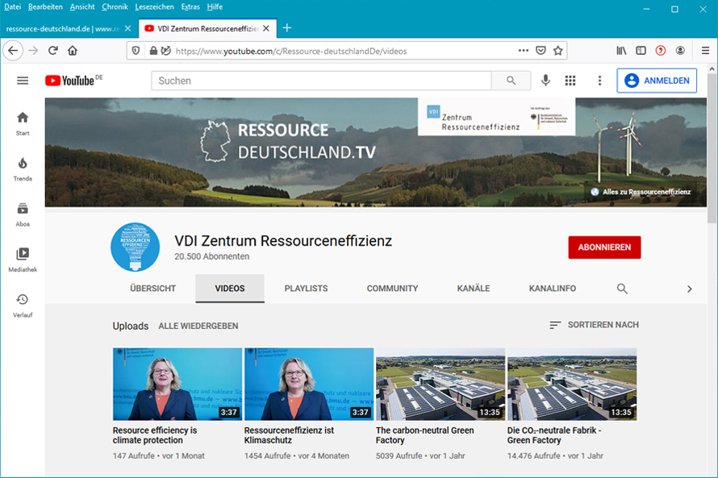Switch to the ÜBERSICHT channel tab
Image resolution: width=718 pixels, height=478 pixels.
pyautogui.click(x=153, y=289)
